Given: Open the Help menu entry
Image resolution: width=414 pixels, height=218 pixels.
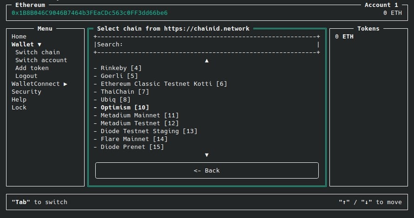Looking at the screenshot, I should [19, 100].
